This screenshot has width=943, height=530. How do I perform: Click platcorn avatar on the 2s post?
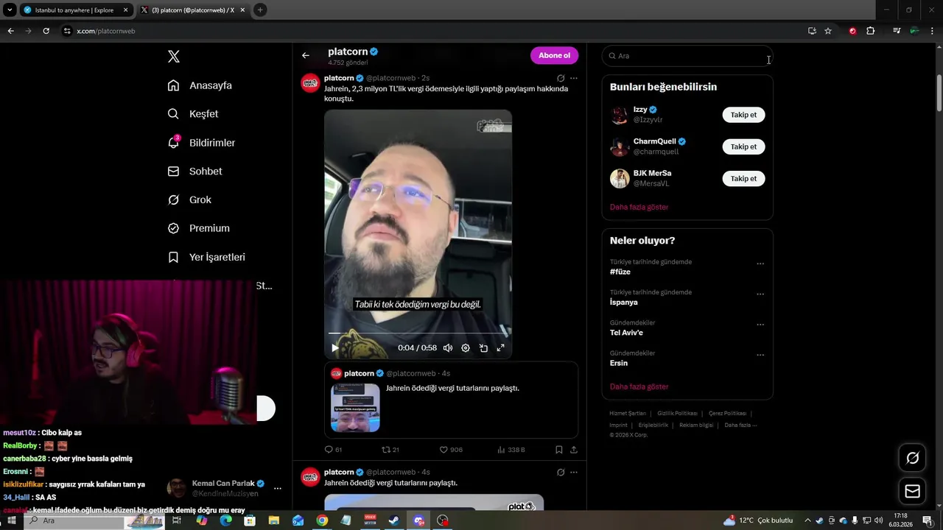310,83
